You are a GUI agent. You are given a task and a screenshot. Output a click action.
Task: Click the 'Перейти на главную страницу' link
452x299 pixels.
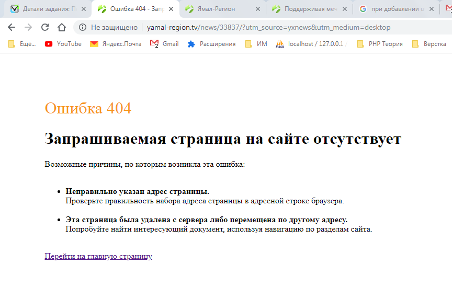[x=98, y=256]
